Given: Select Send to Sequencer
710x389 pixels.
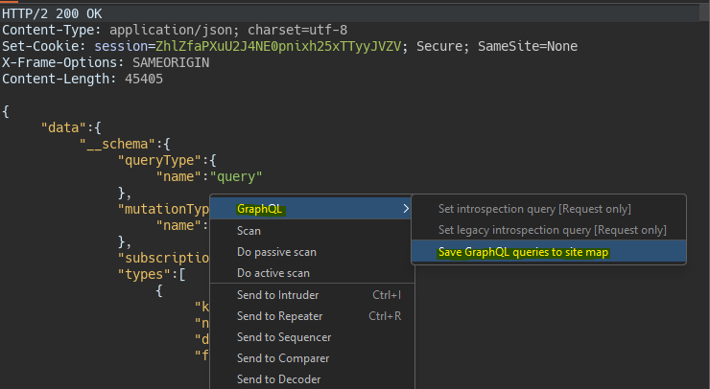Looking at the screenshot, I should click(283, 337).
